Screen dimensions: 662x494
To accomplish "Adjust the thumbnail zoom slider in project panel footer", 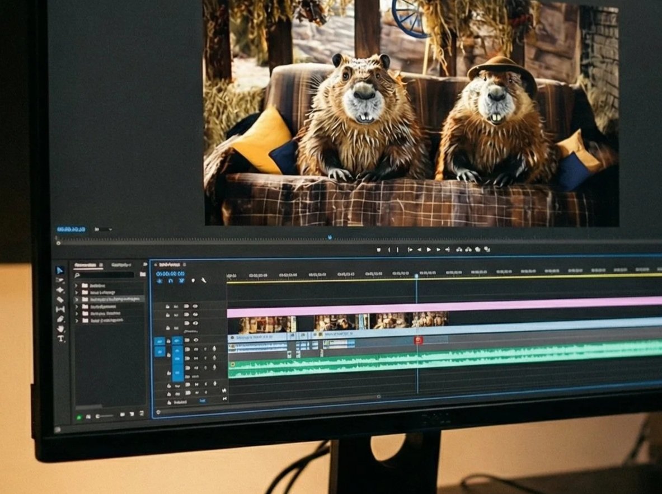I will point(105,416).
